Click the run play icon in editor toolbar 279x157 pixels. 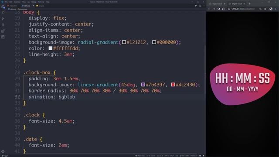click(196, 6)
